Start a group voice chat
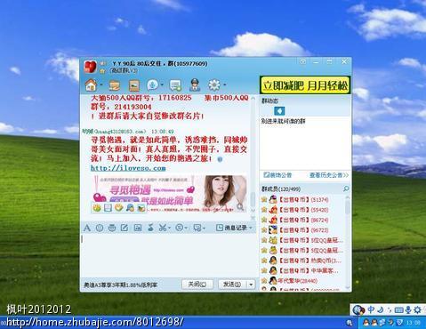 [153, 85]
